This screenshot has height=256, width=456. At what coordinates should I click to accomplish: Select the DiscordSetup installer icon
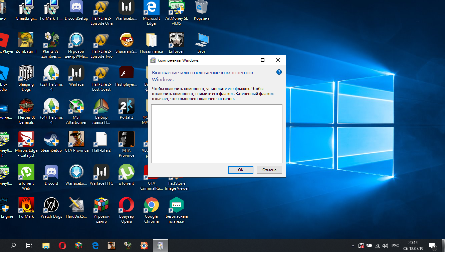pyautogui.click(x=76, y=11)
